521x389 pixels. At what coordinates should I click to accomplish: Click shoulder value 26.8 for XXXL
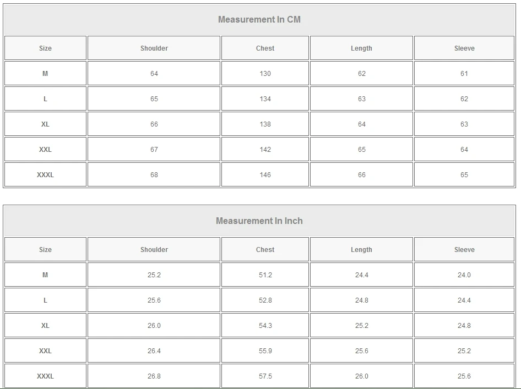[154, 376]
